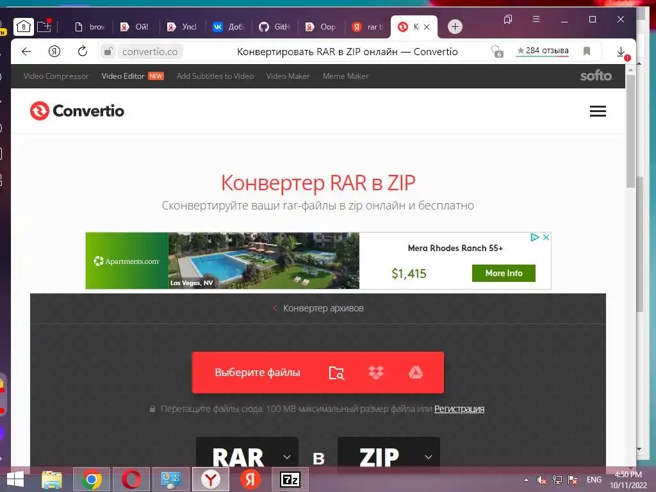Open the red Yandex Я taskbar app
Viewport: 656px width, 492px height.
point(250,479)
